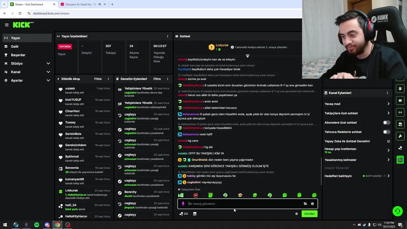407x229 pixels.
Task: Select the green clapperboard sidebar icon
Action: 400,160
